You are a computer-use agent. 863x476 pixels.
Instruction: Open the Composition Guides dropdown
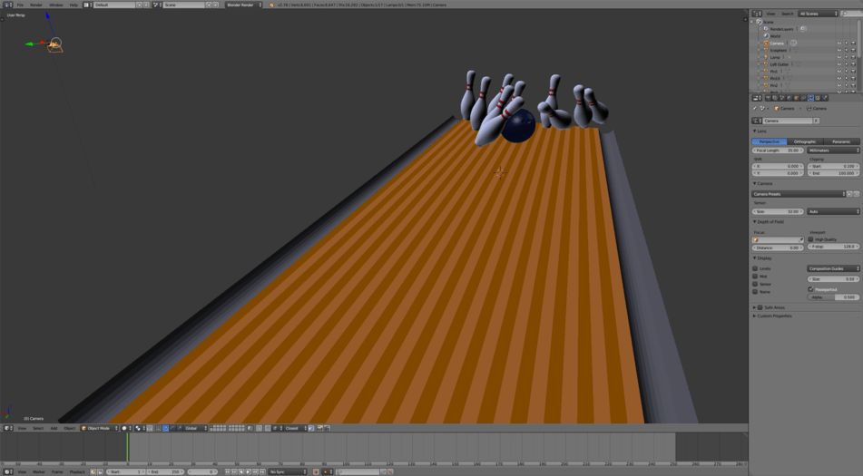point(833,268)
